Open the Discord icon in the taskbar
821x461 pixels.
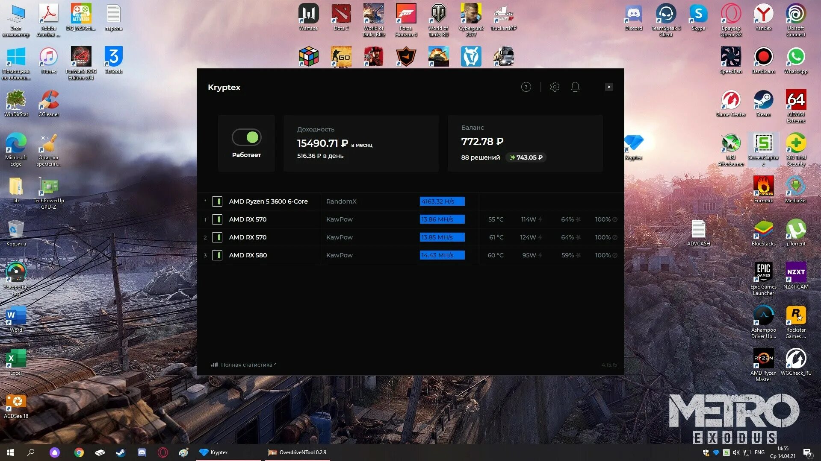pyautogui.click(x=142, y=452)
